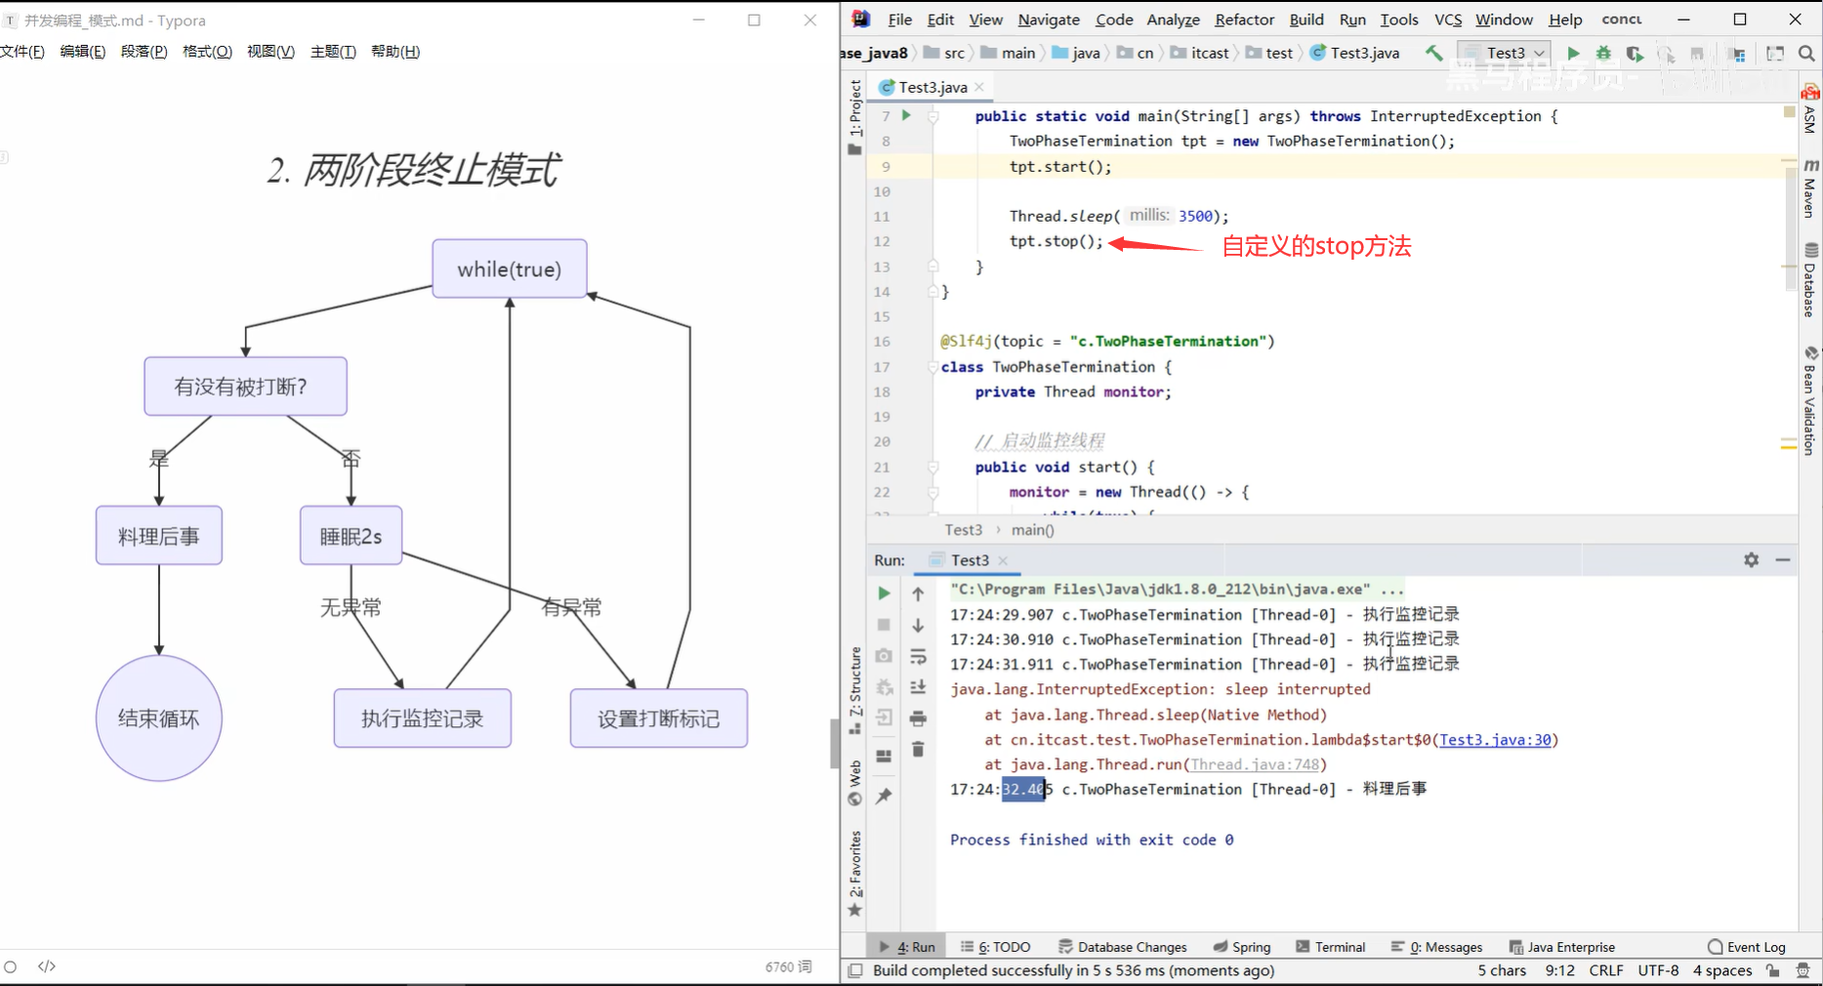Toggle tool window bars icon in status bar
Image resolution: width=1823 pixels, height=986 pixels.
coord(855,970)
